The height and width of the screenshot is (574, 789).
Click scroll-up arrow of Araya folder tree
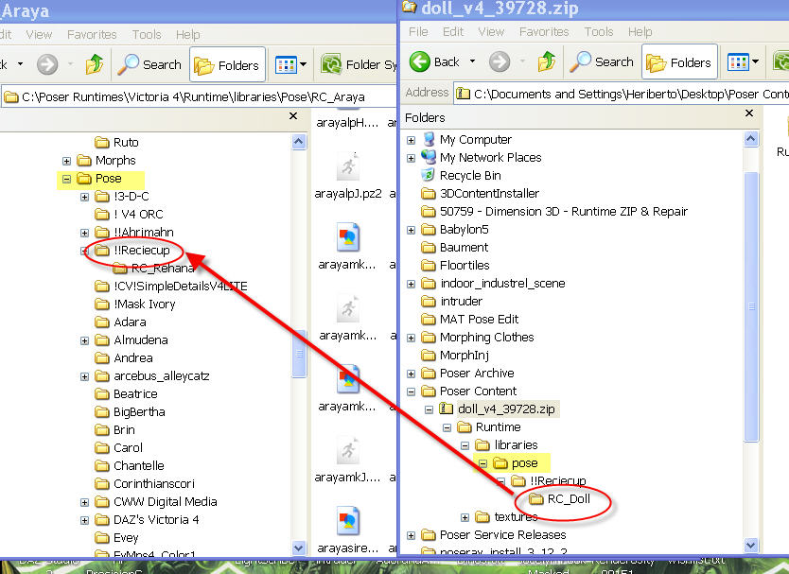click(298, 142)
